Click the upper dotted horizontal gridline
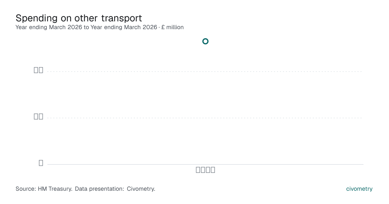The width and height of the screenshot is (389, 204). pyautogui.click(x=205, y=72)
